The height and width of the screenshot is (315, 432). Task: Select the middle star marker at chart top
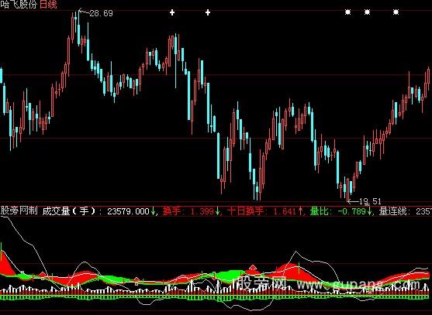click(368, 12)
